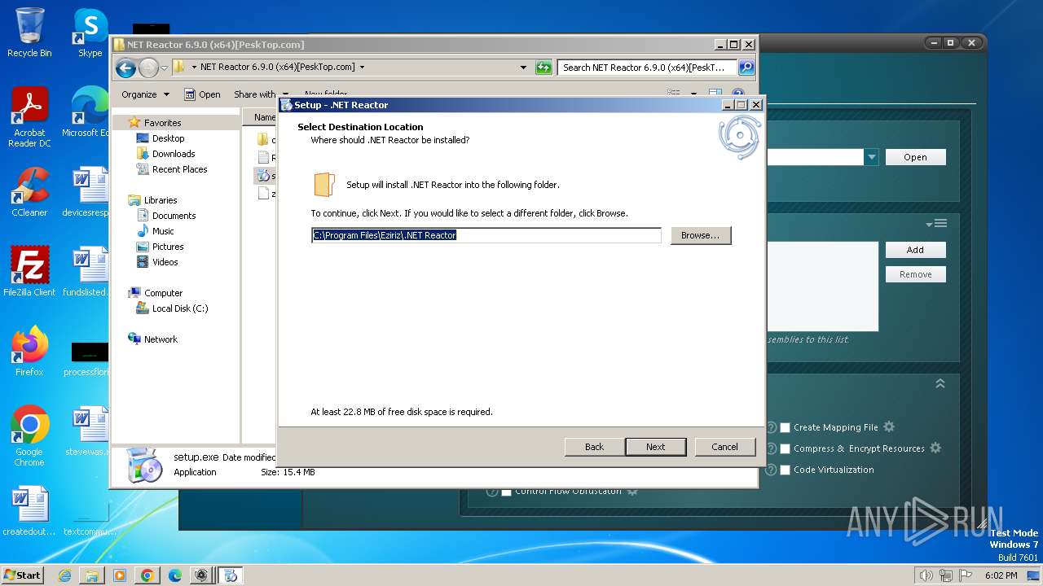Image resolution: width=1043 pixels, height=586 pixels.
Task: Select the fundslisted Word document icon
Action: [x=86, y=271]
